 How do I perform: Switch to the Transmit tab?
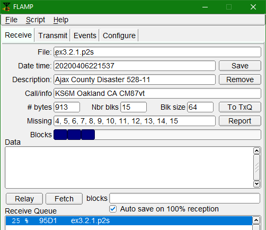[x=52, y=36]
